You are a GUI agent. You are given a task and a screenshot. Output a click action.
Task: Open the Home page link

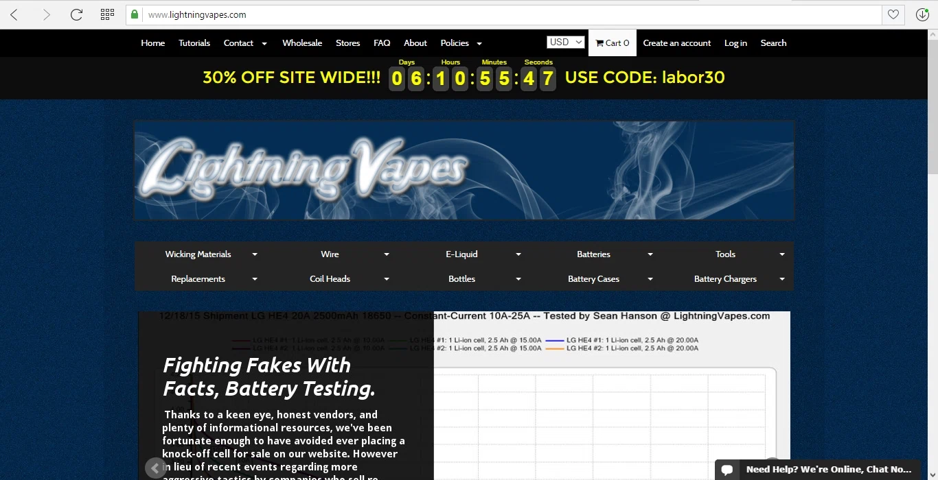[152, 43]
